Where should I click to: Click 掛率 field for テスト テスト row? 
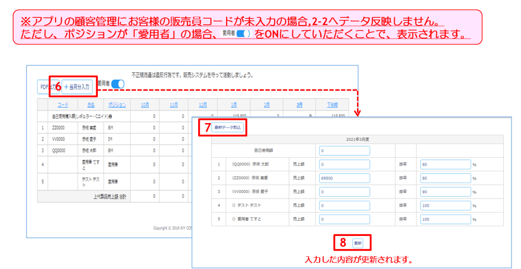click(x=445, y=205)
